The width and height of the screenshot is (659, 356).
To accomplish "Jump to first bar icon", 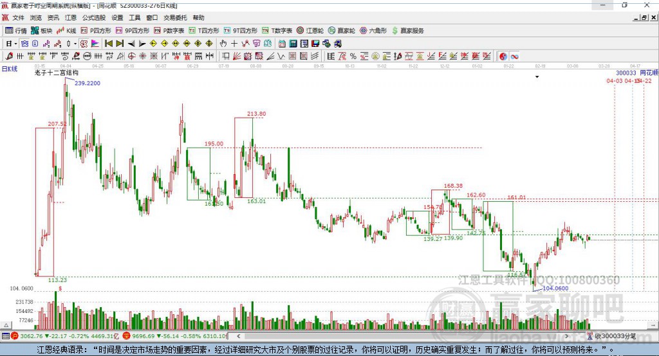I will [x=108, y=44].
